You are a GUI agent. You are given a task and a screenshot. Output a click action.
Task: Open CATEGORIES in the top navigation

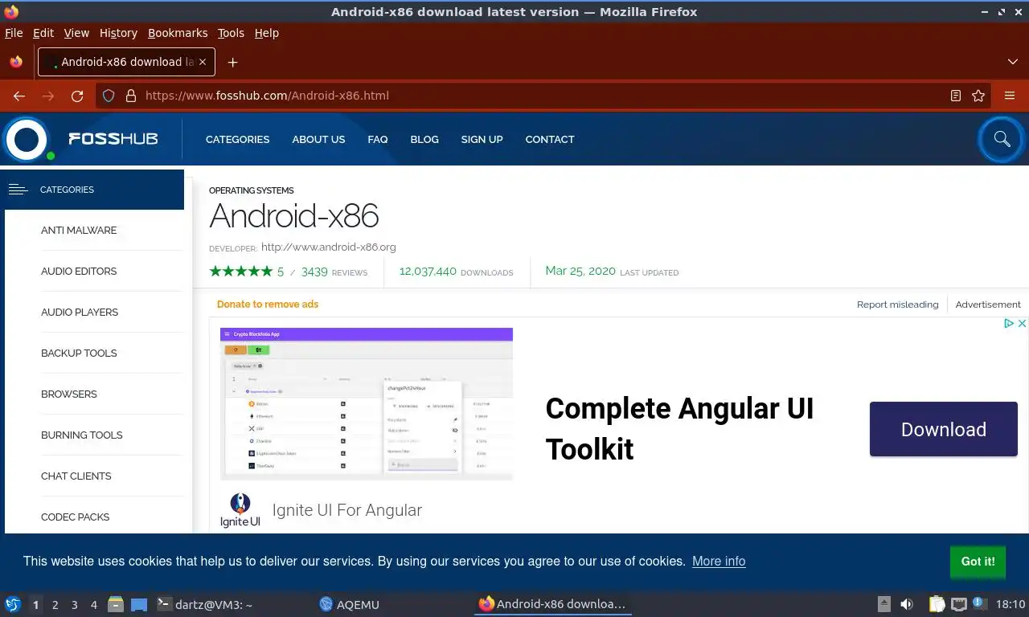coord(238,139)
